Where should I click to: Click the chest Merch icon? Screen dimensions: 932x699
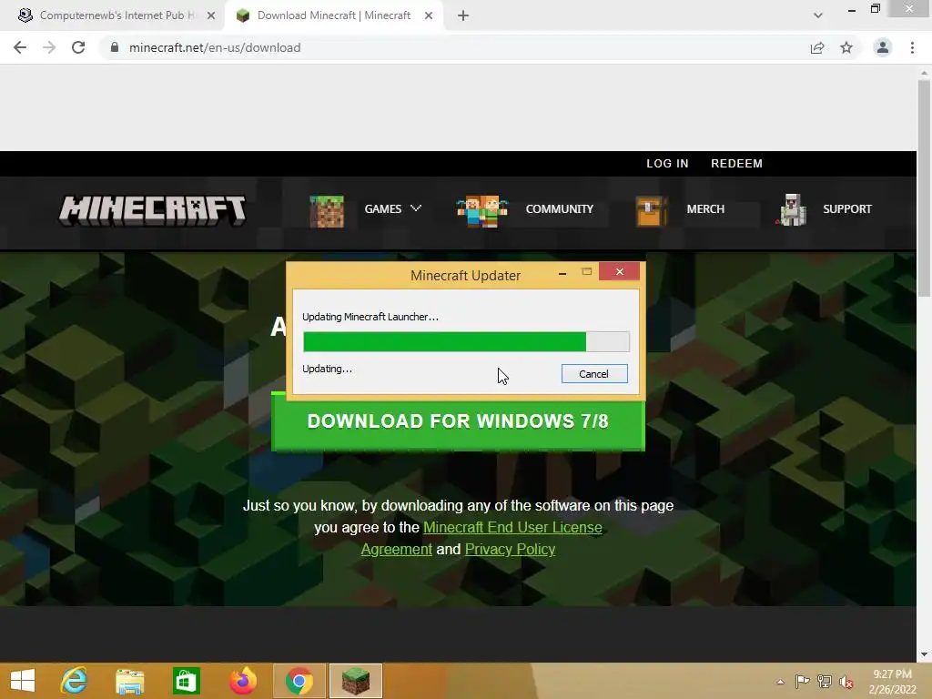tap(651, 211)
